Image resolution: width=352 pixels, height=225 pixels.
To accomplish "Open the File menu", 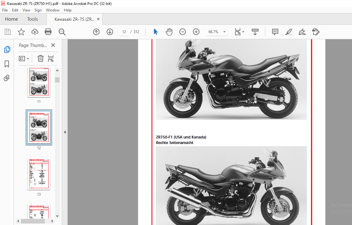I will (5, 10).
